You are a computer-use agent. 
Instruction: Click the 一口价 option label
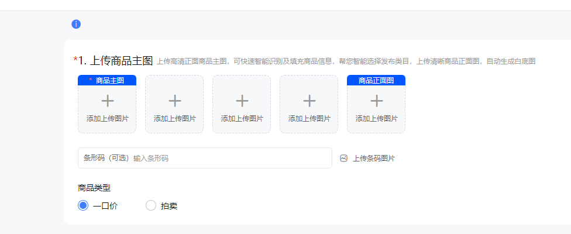click(105, 206)
